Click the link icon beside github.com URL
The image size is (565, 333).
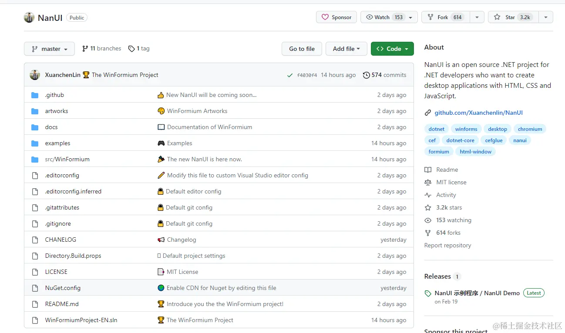428,113
